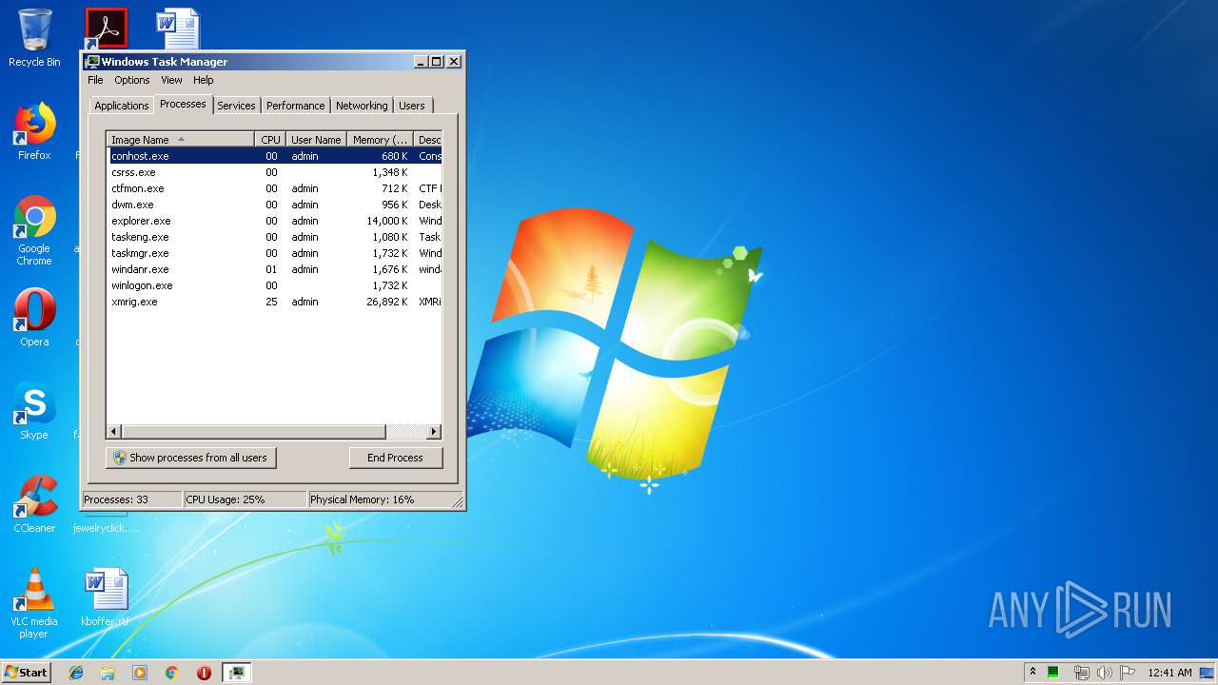Switch to the Applications tab
The height and width of the screenshot is (685, 1218).
[122, 106]
